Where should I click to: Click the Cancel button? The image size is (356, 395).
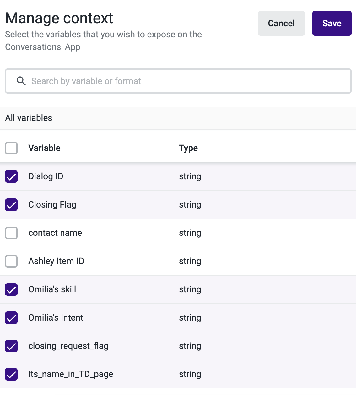click(281, 23)
